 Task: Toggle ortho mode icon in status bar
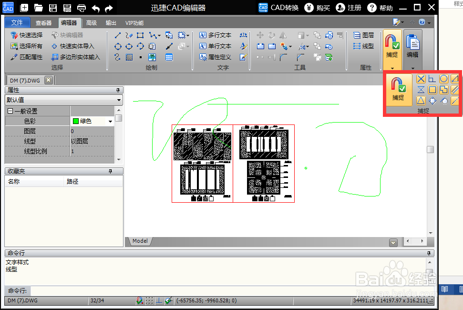[x=159, y=301]
